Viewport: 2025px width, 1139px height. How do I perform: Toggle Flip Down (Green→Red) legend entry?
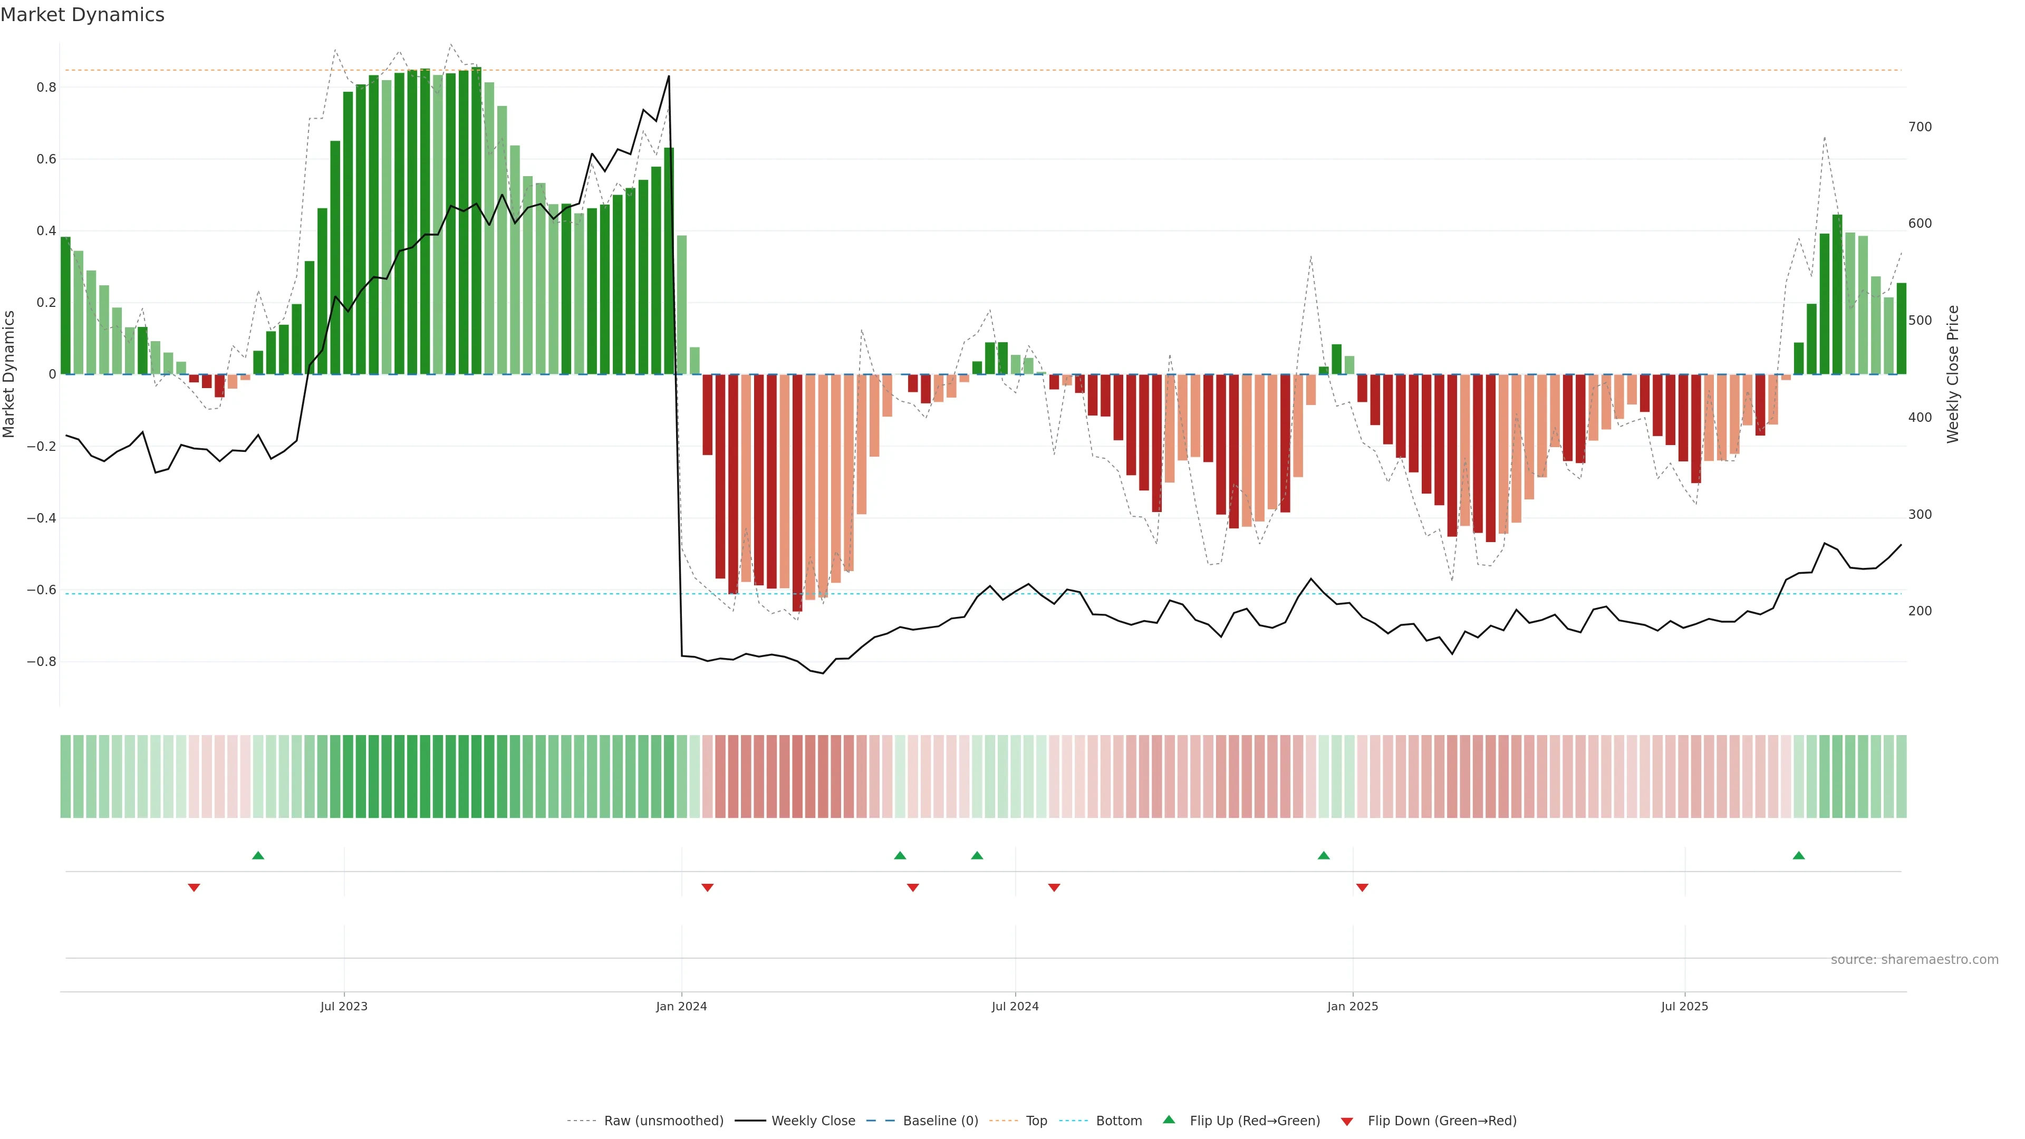[1442, 1121]
